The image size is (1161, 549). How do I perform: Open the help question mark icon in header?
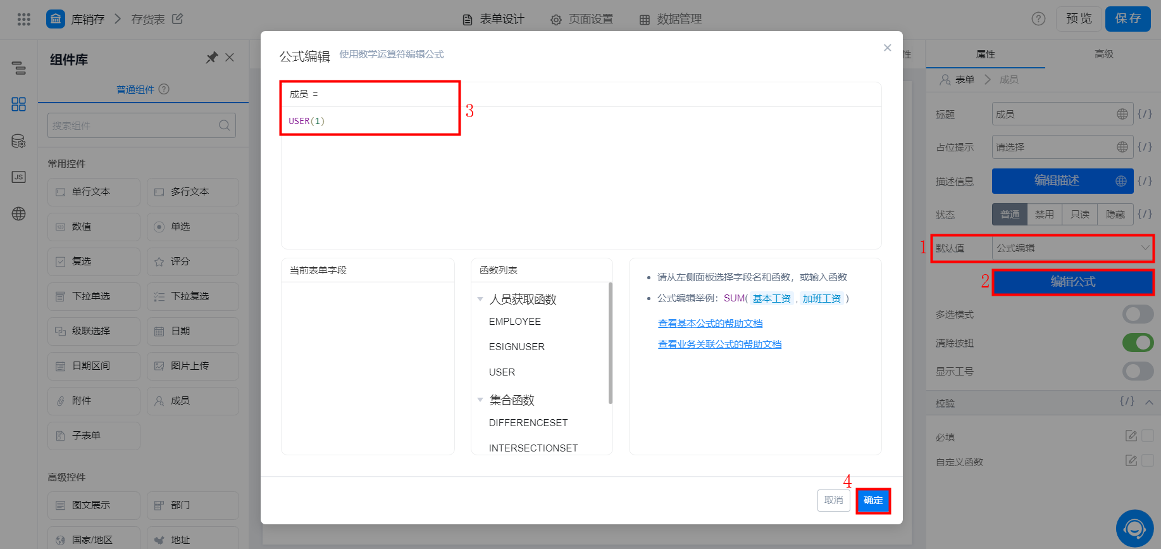[1038, 19]
